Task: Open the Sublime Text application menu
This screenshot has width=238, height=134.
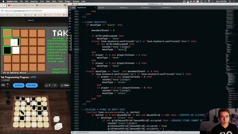Action: (x=12, y=1)
